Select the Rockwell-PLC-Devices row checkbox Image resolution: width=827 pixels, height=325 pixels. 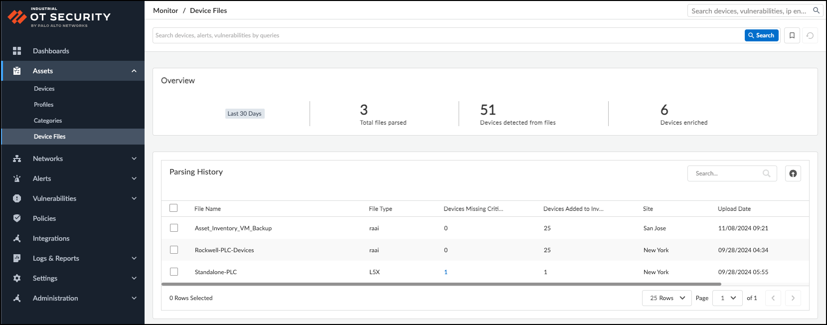pos(174,250)
